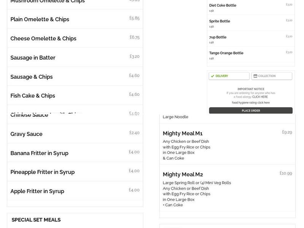Viewport: 304px width, 228px height.
Task: Add Gravy Sauce to the order
Action: [75, 134]
